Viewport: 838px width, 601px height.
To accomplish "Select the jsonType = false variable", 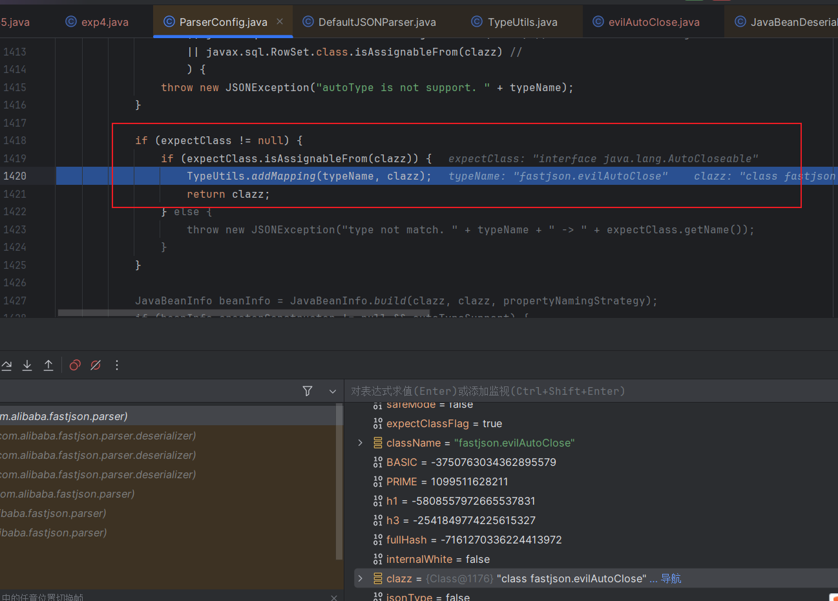I will pyautogui.click(x=421, y=596).
